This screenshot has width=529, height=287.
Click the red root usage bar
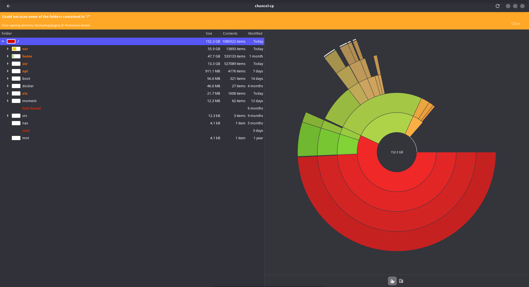click(11, 42)
